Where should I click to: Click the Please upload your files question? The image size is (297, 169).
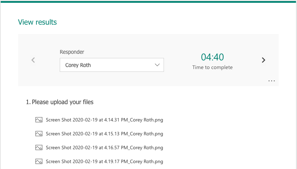(x=60, y=102)
